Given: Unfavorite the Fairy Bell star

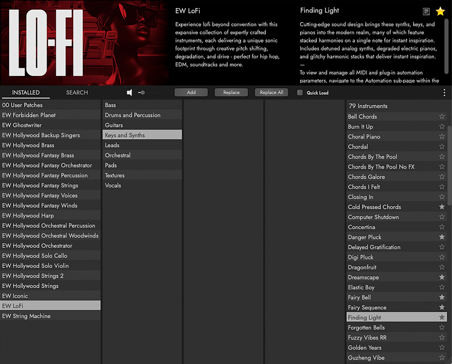Looking at the screenshot, I should [442, 297].
